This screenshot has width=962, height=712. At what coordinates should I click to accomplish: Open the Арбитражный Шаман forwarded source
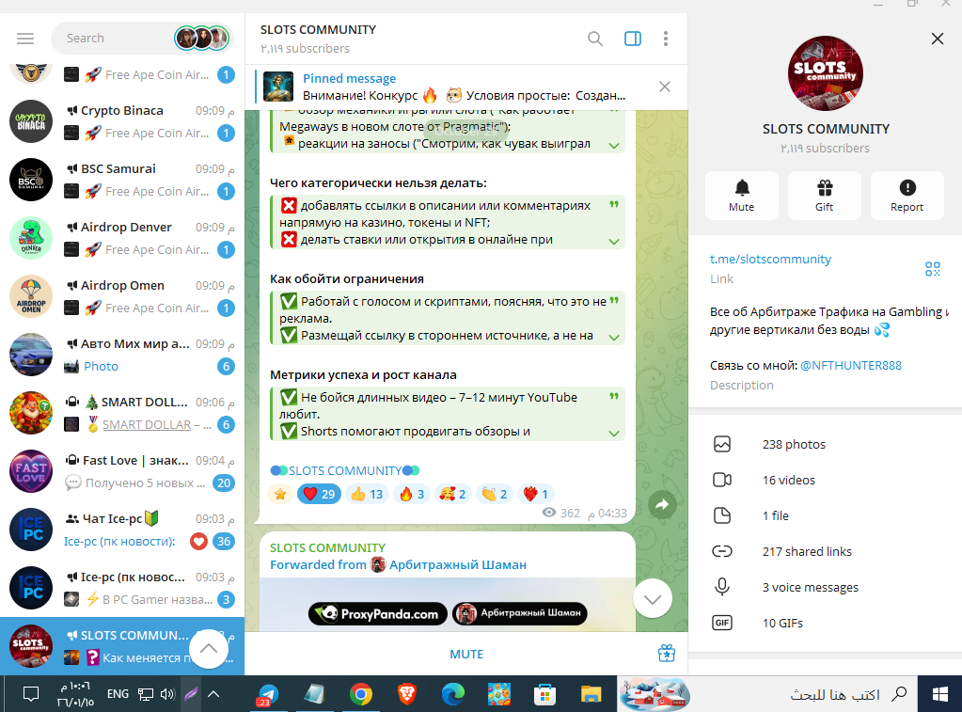[x=458, y=564]
